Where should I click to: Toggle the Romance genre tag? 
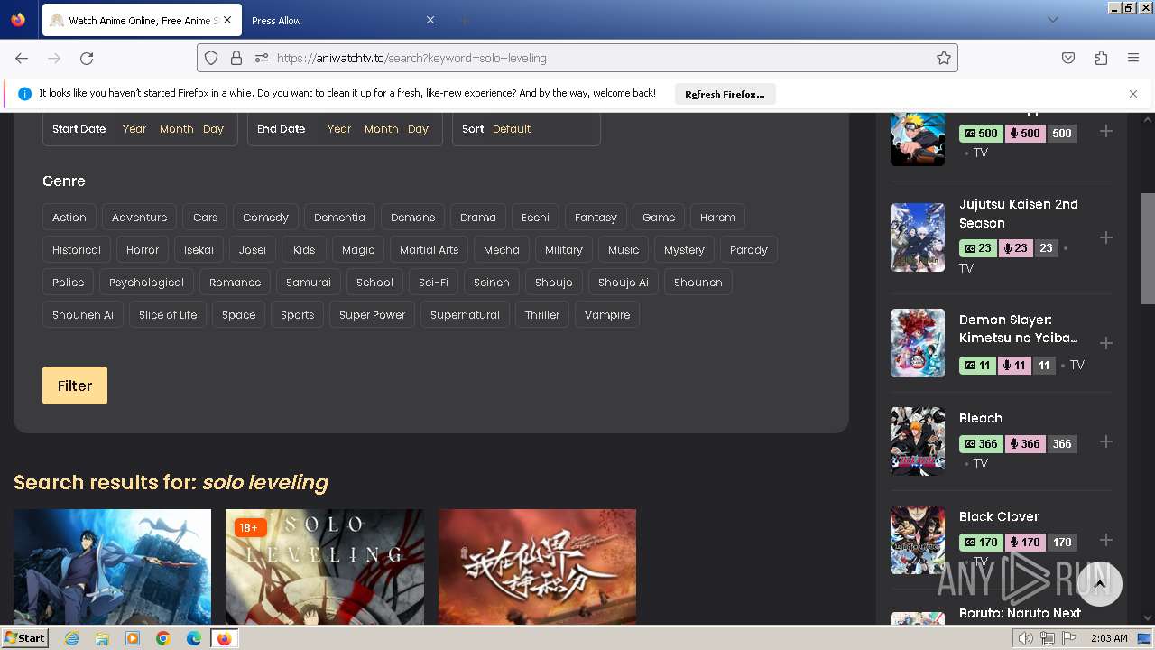pos(236,283)
